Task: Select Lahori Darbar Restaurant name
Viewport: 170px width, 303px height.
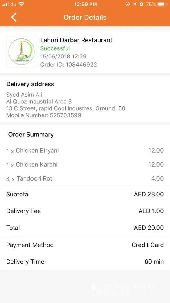Action: 76,40
